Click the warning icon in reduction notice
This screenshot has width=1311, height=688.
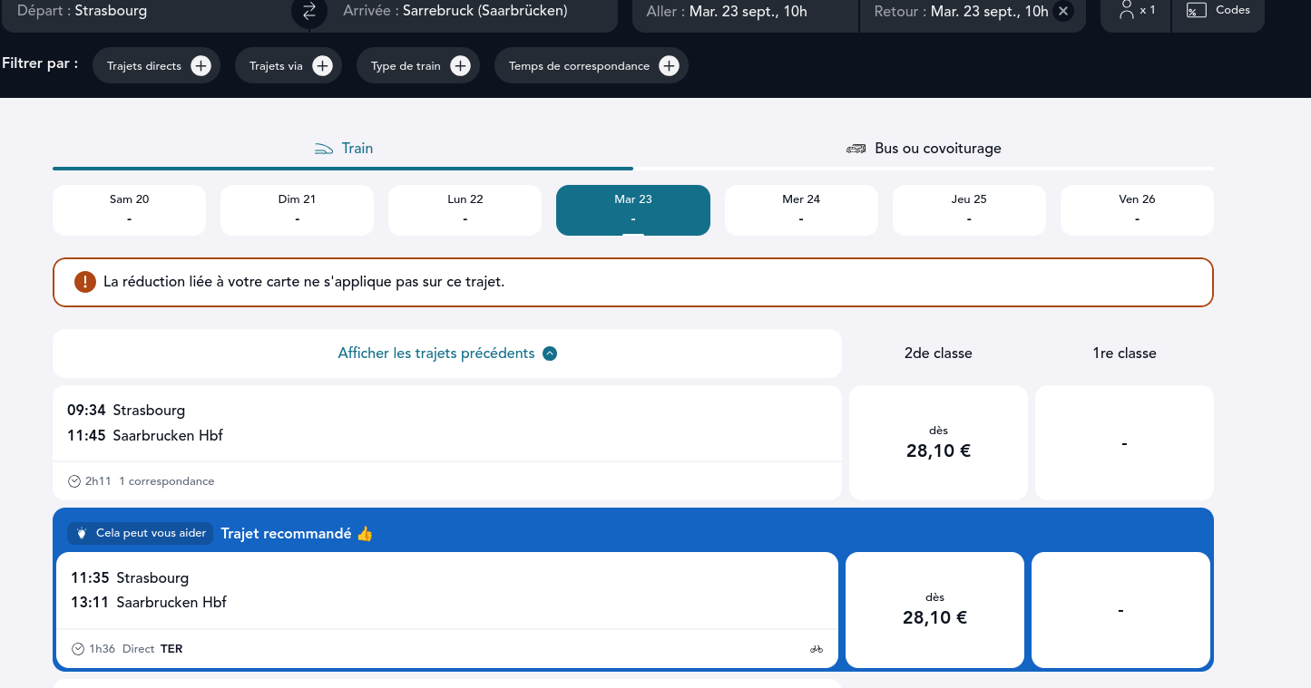(x=85, y=282)
